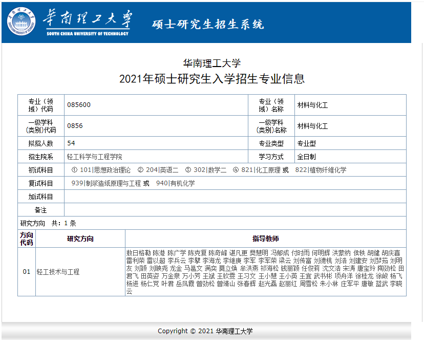Click advisor name 钱丽颖 in teacher list
Image resolution: width=424 pixels, height=346 pixels.
[290, 268]
